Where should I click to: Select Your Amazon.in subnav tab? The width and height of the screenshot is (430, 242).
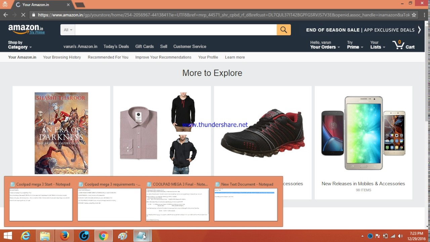coord(22,57)
